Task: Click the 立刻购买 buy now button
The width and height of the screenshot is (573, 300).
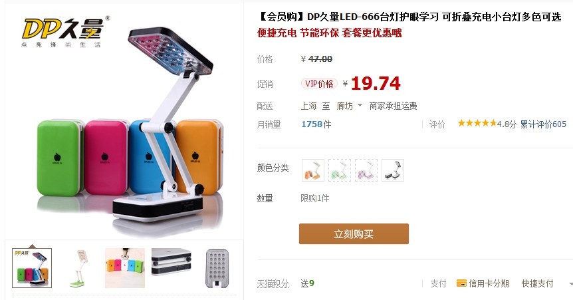Action: tap(354, 233)
